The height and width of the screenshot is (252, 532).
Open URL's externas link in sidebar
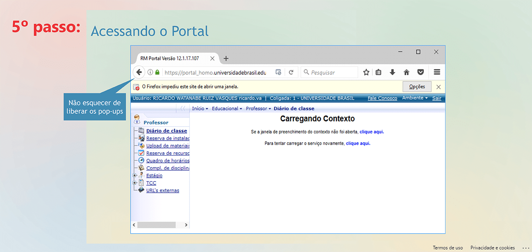coord(162,190)
